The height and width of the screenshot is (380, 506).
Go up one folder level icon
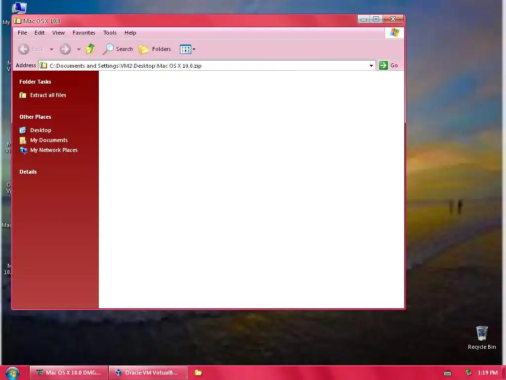point(90,49)
